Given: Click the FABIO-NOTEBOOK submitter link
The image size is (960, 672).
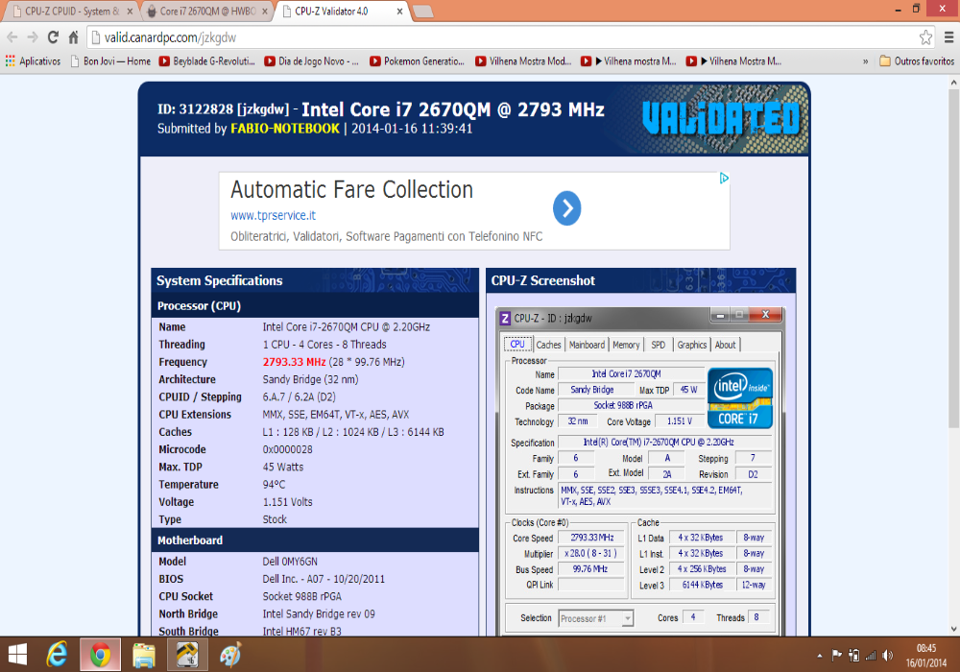Looking at the screenshot, I should pyautogui.click(x=285, y=129).
